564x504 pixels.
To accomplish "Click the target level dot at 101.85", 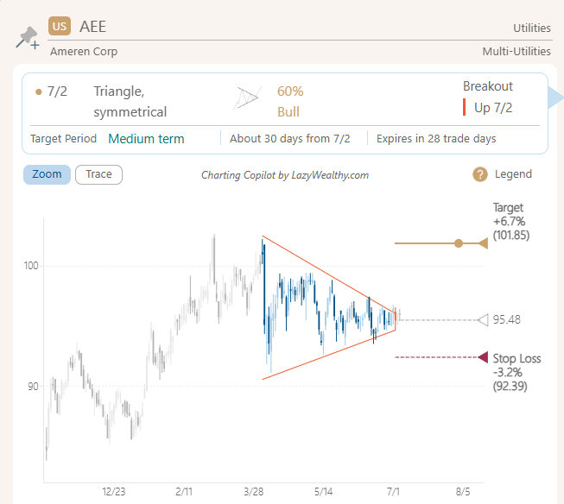I will pyautogui.click(x=459, y=243).
